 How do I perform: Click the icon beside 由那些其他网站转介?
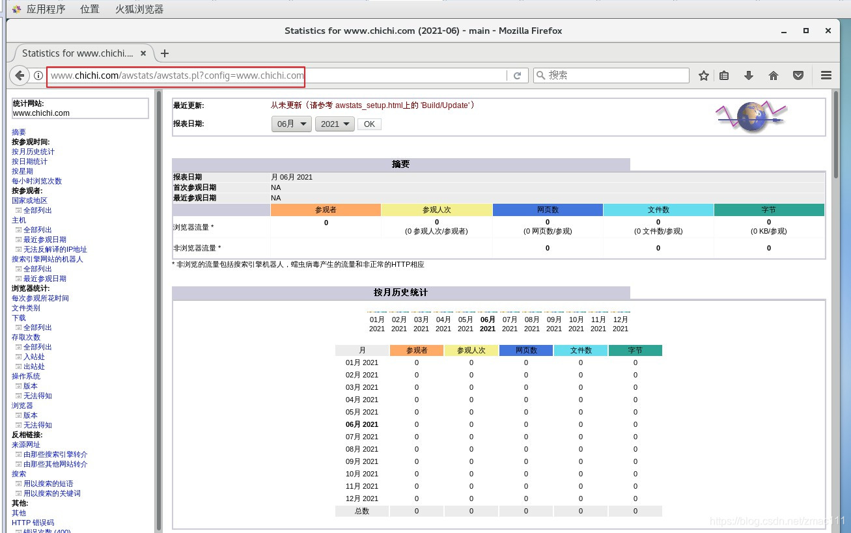click(18, 464)
